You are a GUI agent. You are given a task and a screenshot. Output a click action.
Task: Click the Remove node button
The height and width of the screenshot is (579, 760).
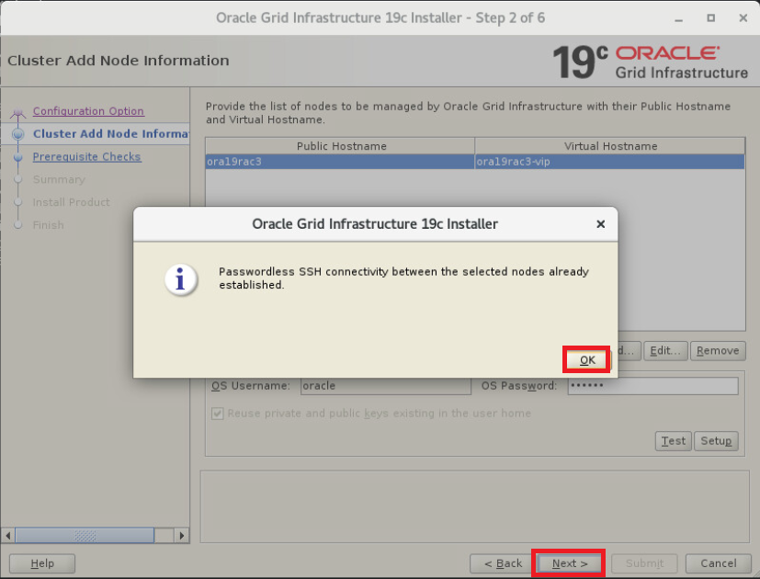point(718,350)
